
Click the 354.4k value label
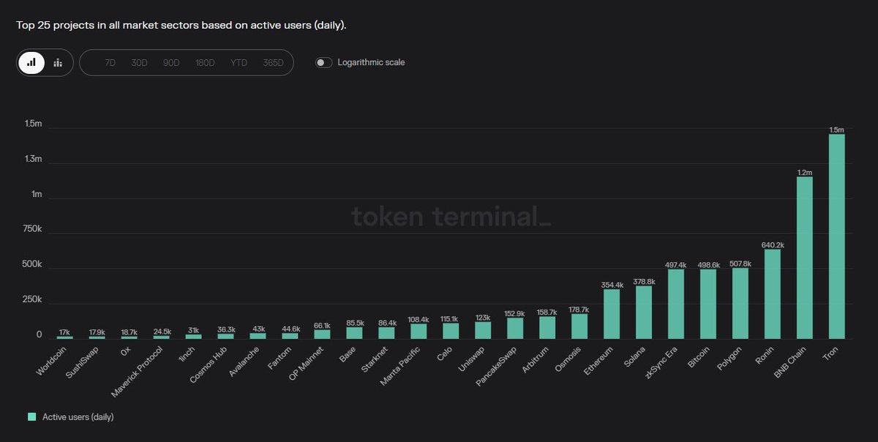click(611, 285)
